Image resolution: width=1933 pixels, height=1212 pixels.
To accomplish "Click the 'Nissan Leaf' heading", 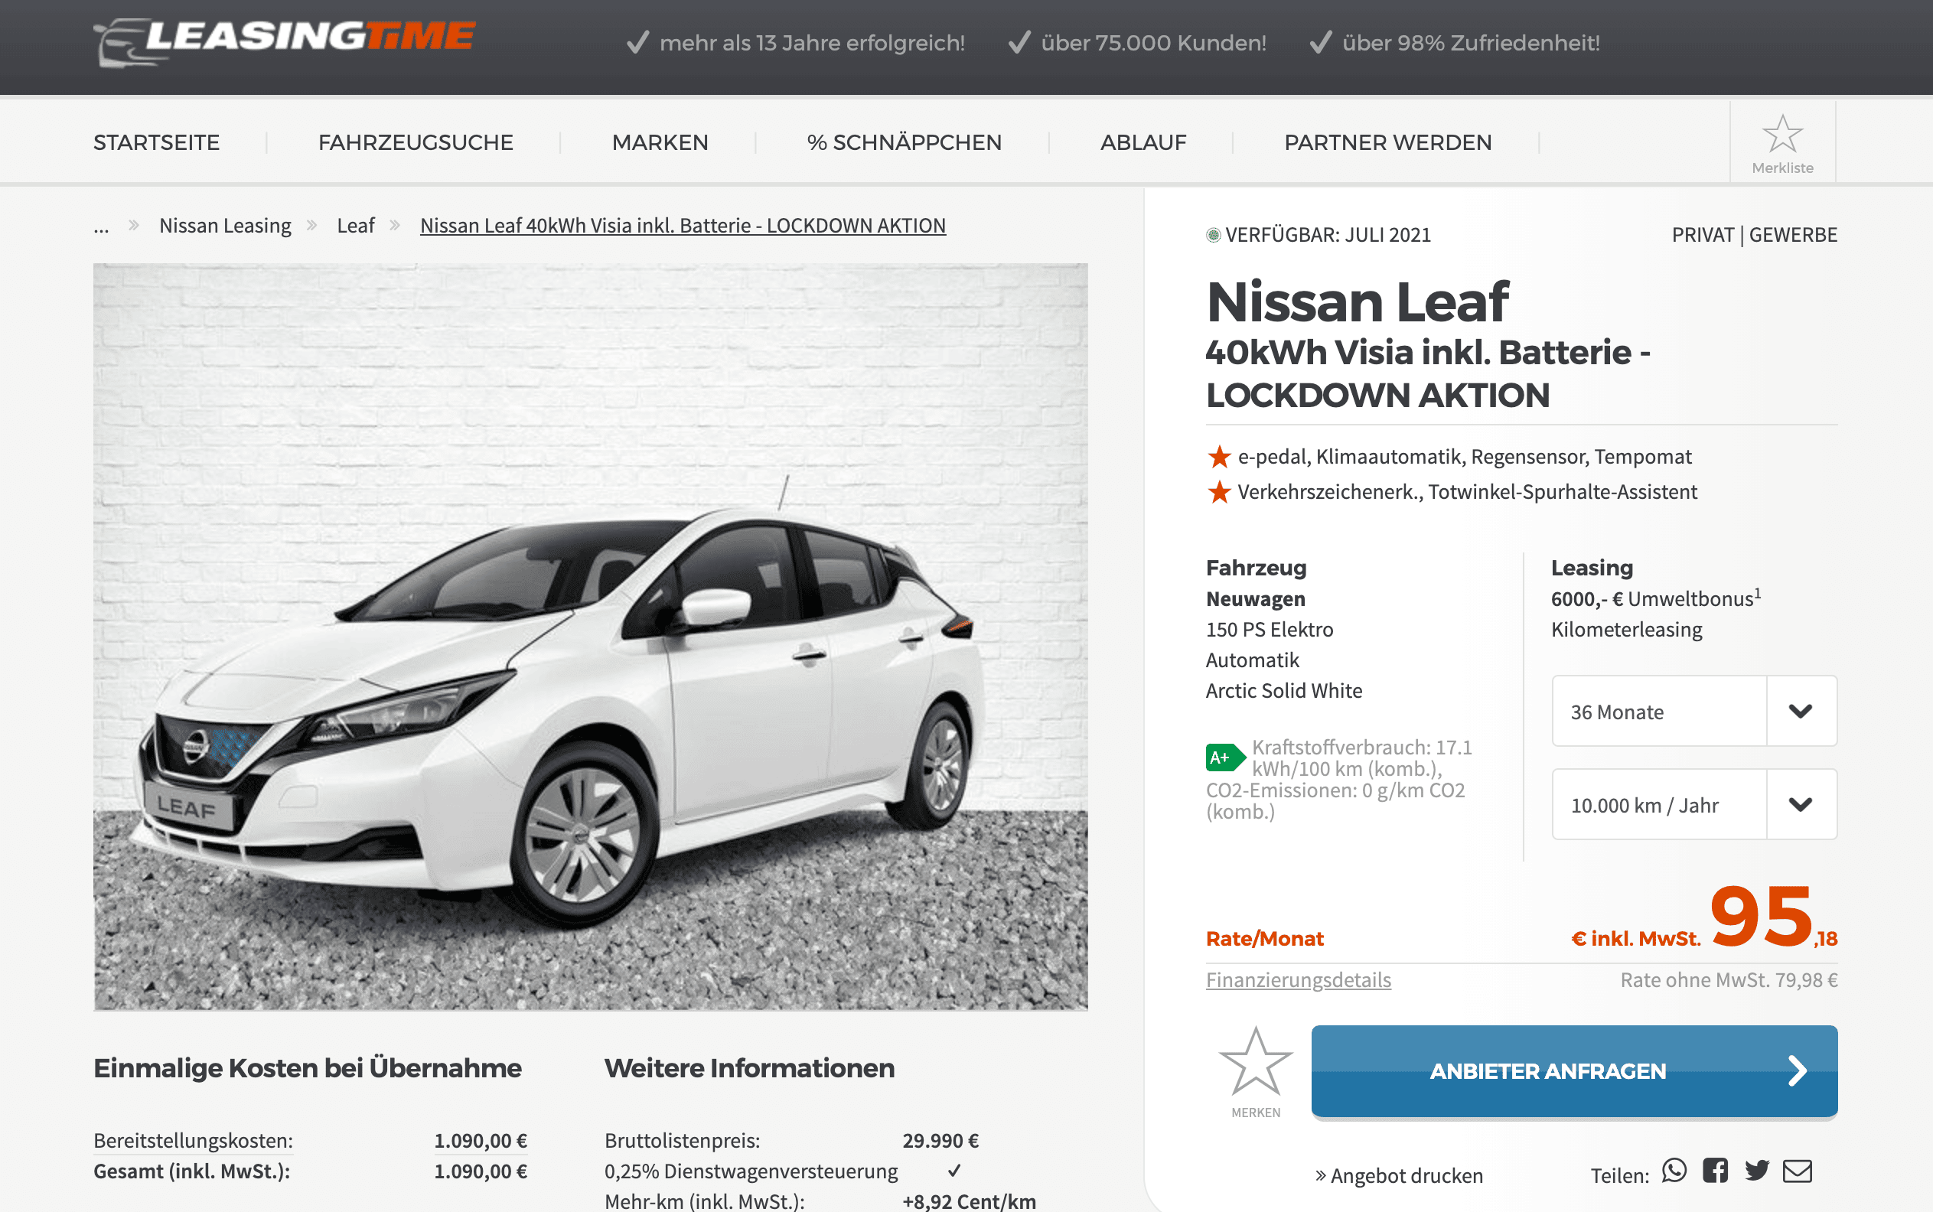I will 1358,302.
